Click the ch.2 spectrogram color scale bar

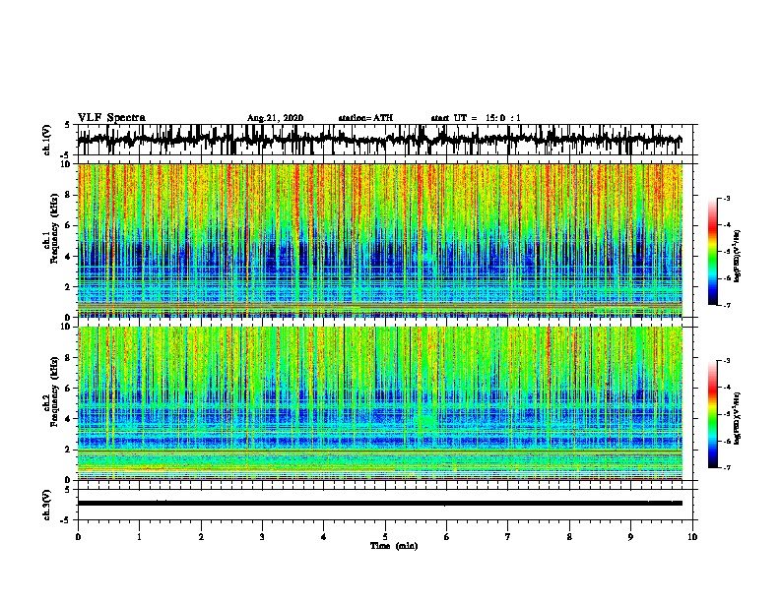(x=713, y=414)
